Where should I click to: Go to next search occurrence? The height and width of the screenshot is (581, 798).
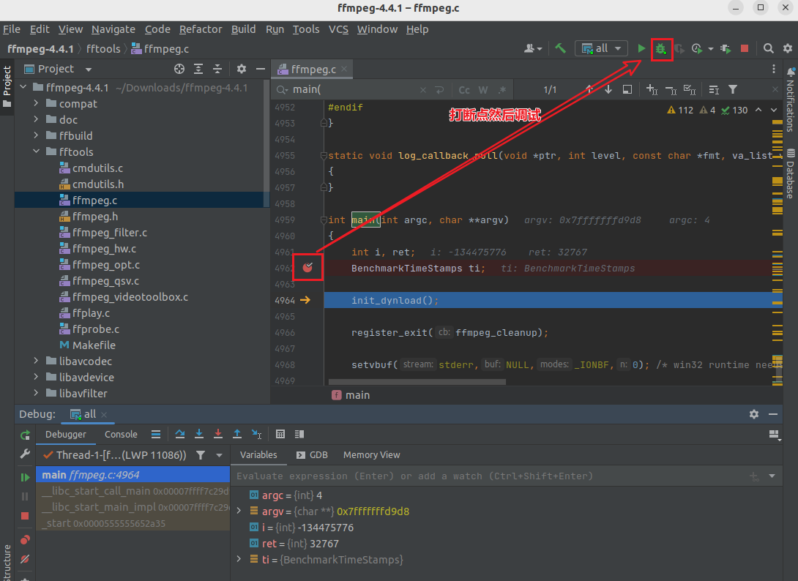pyautogui.click(x=608, y=89)
